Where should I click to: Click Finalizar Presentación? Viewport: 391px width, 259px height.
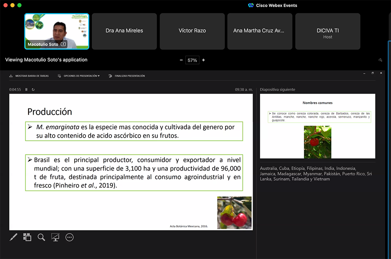pyautogui.click(x=127, y=76)
